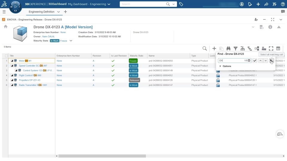Click the plus Add item toolbar icon
The height and width of the screenshot is (161, 287).
[x=214, y=48]
